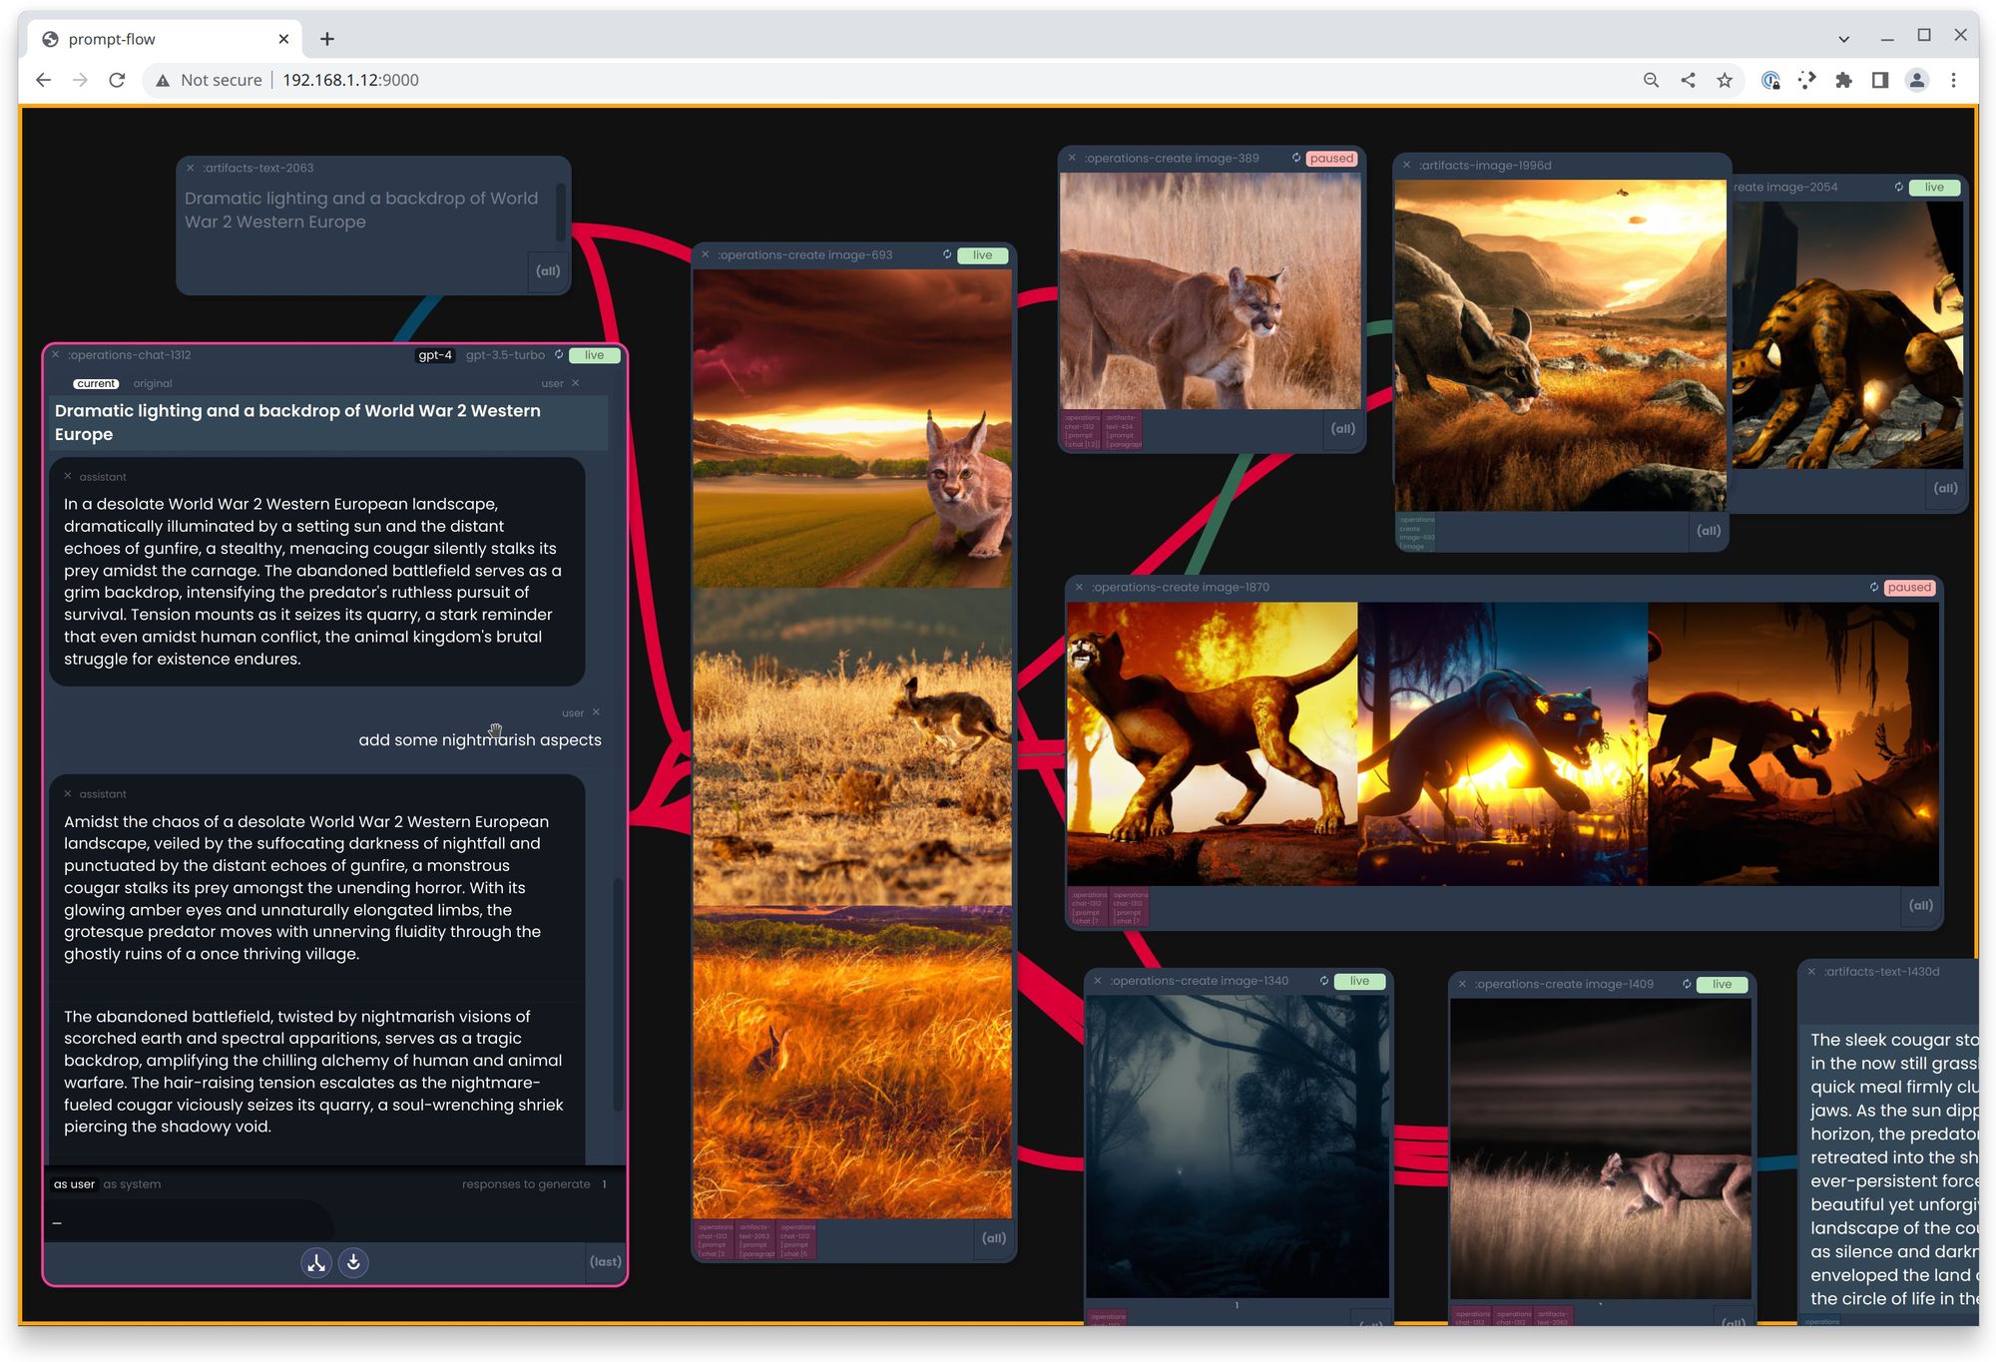
Task: Click refresh icon on create image-1340
Action: tap(1324, 982)
